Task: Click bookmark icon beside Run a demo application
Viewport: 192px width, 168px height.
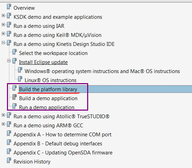Action: pos(15,106)
